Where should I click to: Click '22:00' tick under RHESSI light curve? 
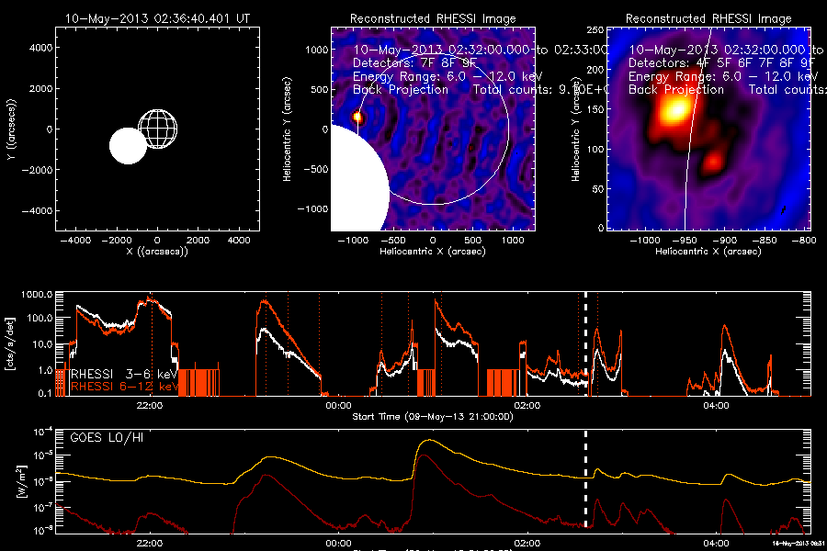tap(149, 406)
